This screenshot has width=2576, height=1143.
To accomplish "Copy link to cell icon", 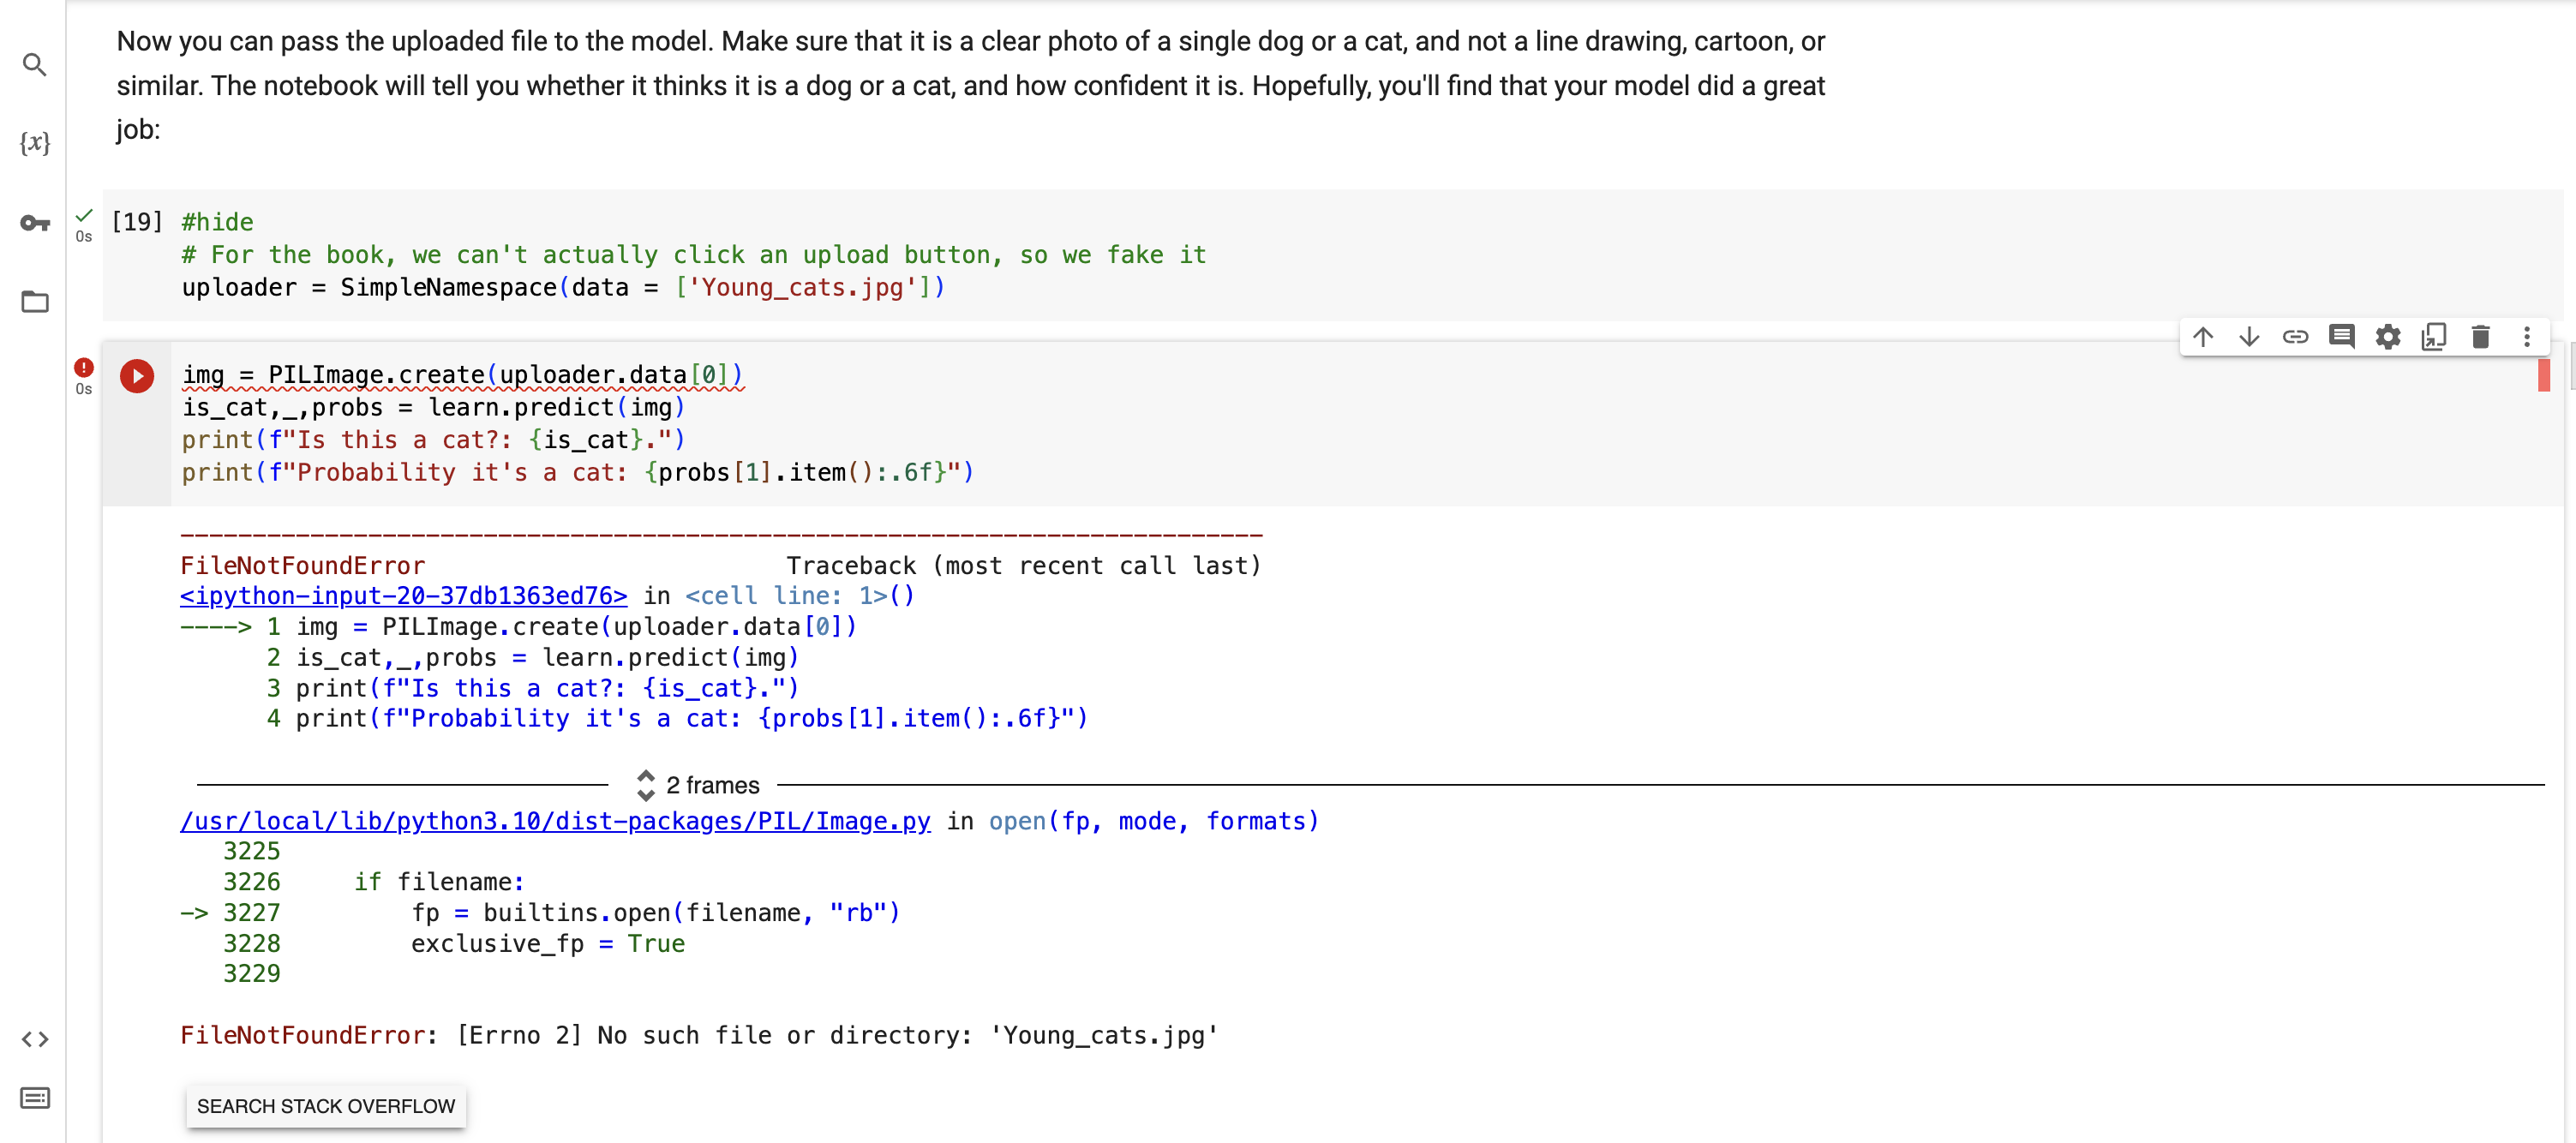I will [x=2295, y=337].
